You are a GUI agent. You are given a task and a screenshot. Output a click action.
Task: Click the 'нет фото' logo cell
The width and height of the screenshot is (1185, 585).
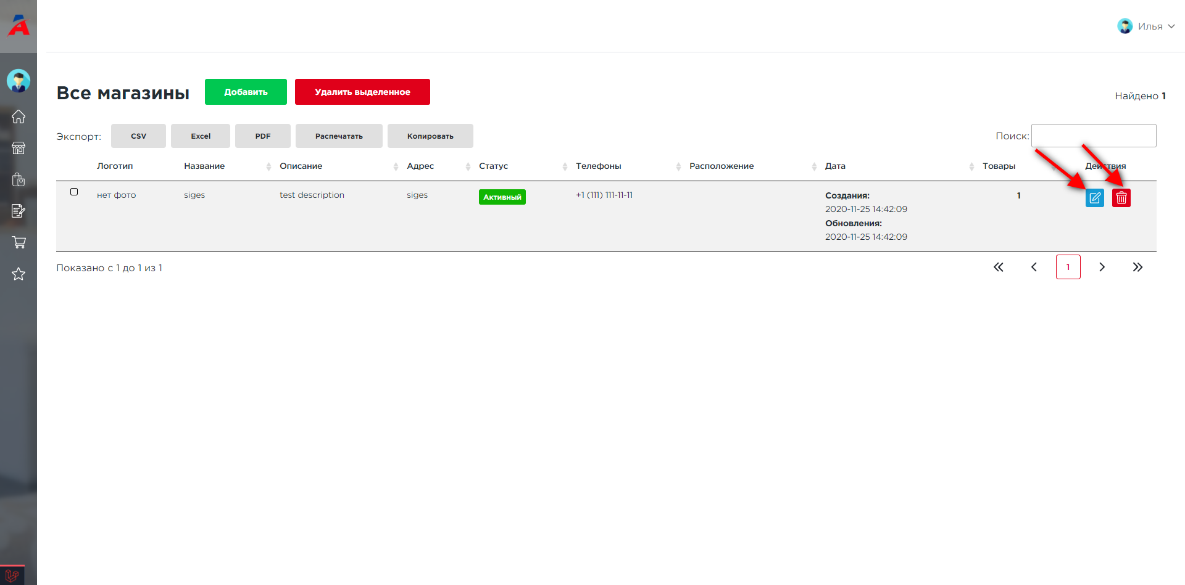[x=116, y=195]
